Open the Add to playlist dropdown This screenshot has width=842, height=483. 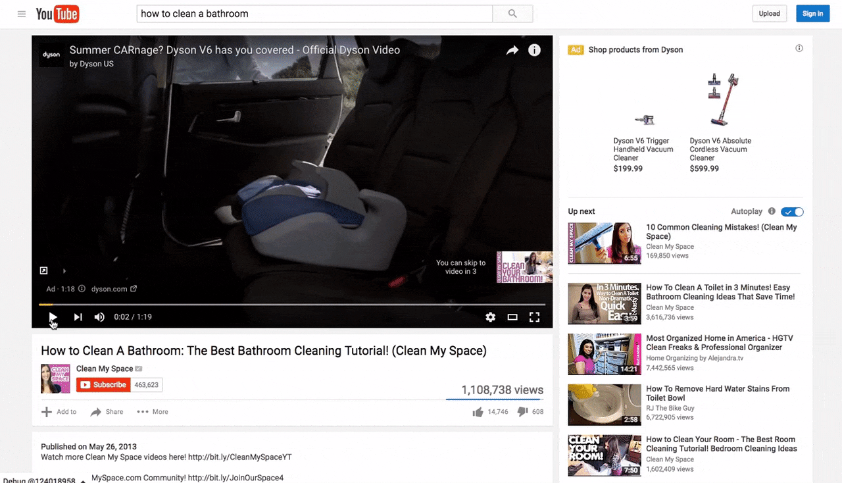59,412
